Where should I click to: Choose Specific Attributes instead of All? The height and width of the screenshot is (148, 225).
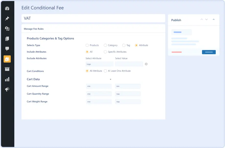click(x=105, y=52)
